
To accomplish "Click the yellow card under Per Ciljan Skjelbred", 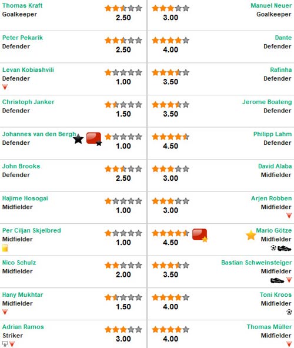I will click(x=5, y=248).
